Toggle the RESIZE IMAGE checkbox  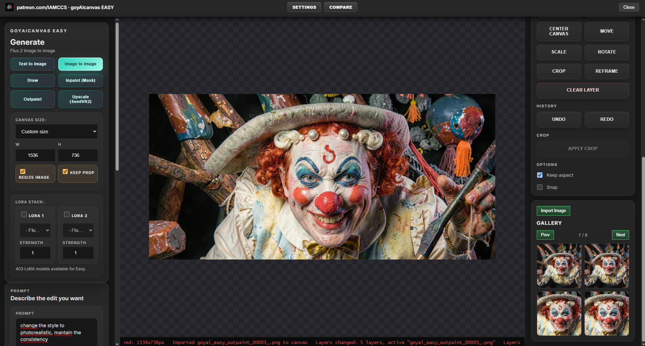[x=23, y=171]
